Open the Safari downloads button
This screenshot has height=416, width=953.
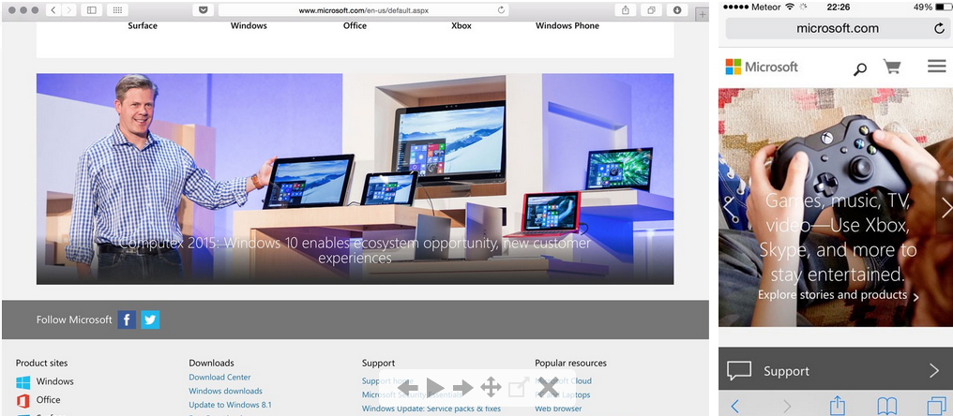point(677,9)
